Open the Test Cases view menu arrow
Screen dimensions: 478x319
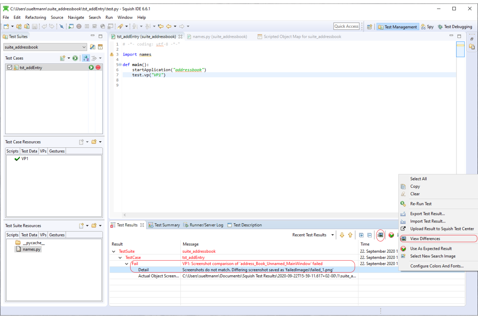(100, 58)
